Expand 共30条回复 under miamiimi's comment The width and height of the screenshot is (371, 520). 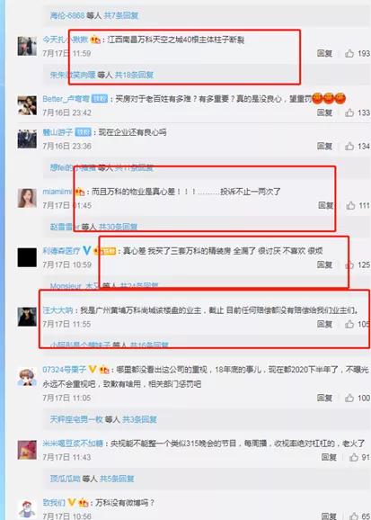coord(118,227)
